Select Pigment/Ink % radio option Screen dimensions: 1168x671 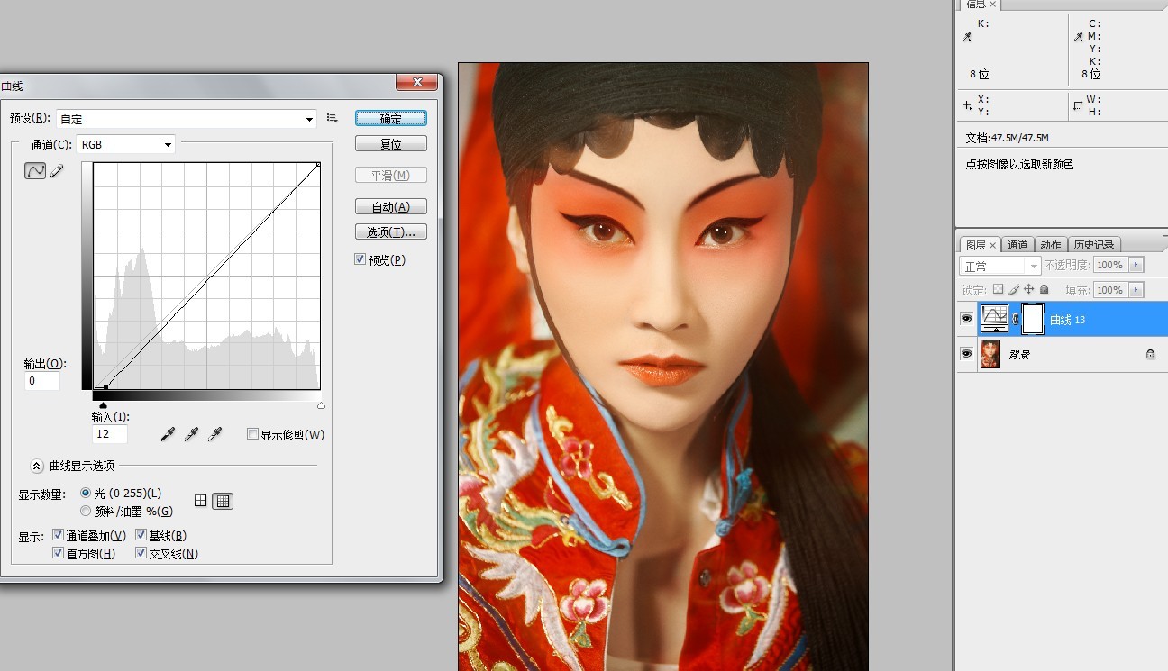[x=86, y=511]
